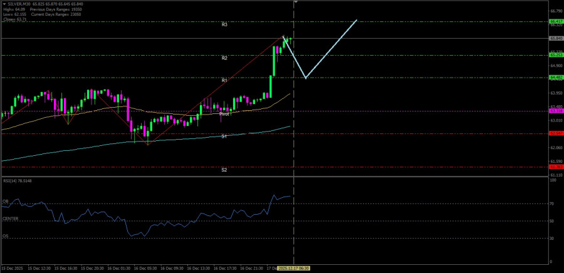Click the 16 Dec 09:30 time axis label
Screen dimensions: 564x273
172,269
